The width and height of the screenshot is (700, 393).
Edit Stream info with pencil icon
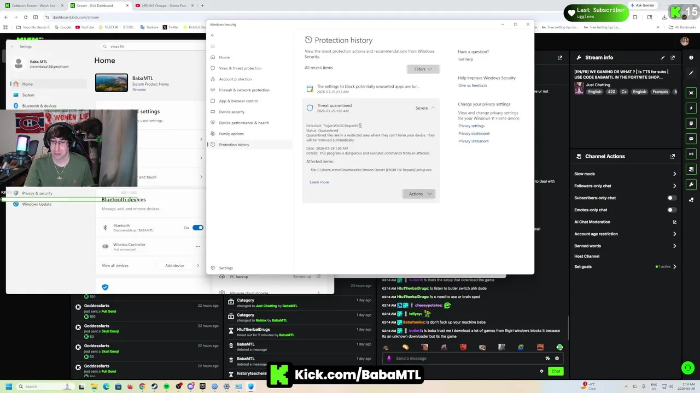click(663, 57)
